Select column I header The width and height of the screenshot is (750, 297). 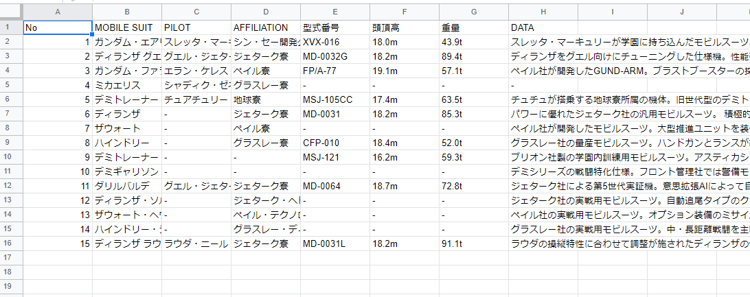point(613,12)
